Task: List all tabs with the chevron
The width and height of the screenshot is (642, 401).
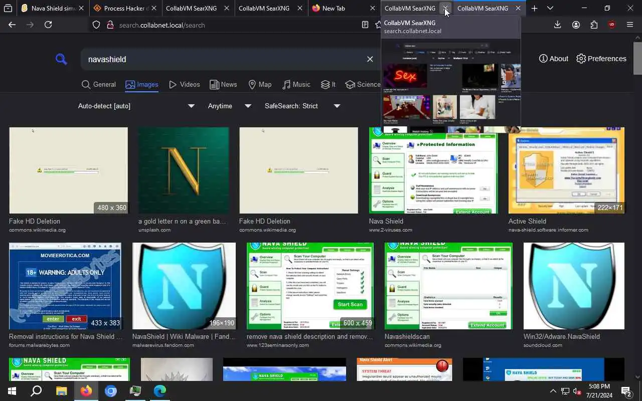Action: (550, 8)
